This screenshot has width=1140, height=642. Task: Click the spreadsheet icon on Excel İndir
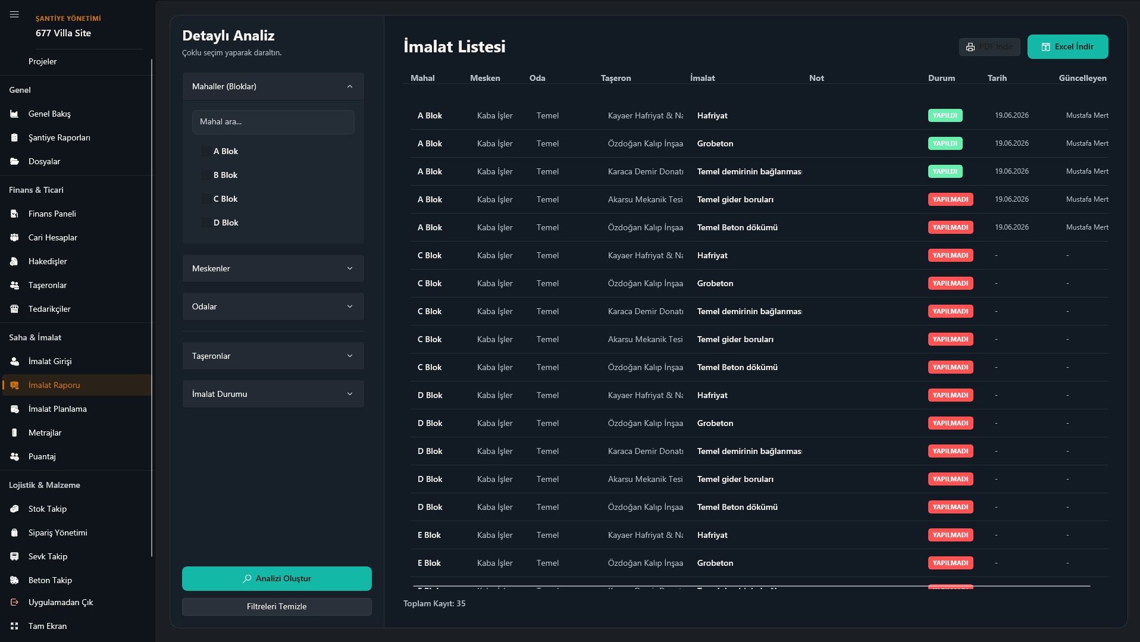[x=1045, y=47]
